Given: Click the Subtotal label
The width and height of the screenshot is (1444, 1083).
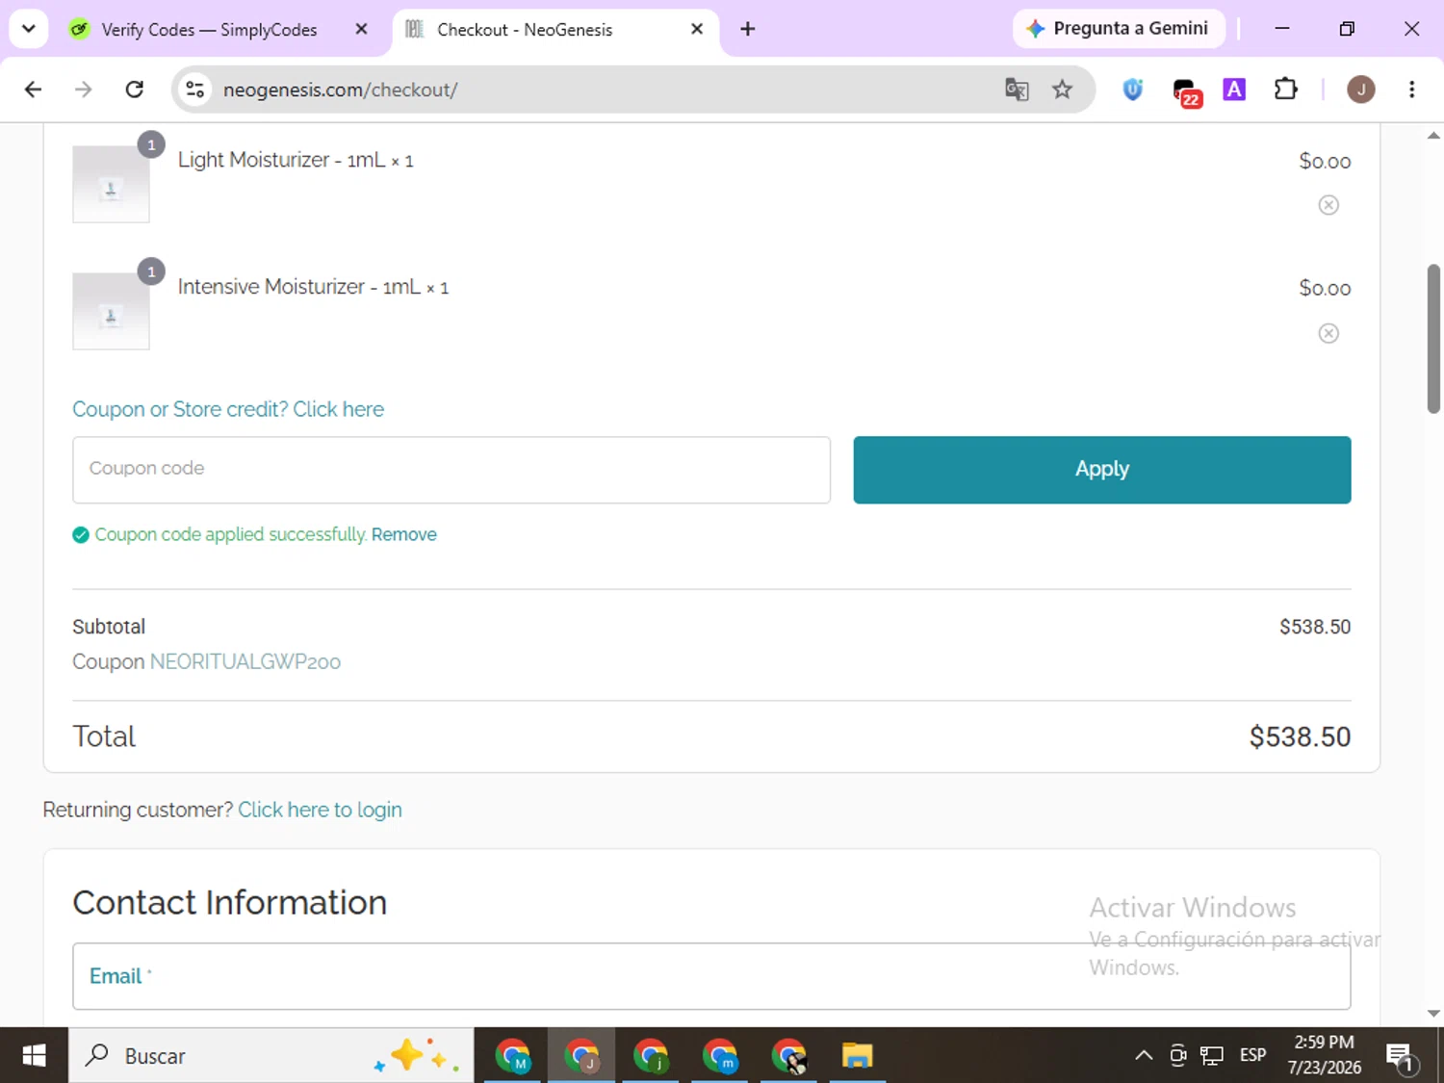Looking at the screenshot, I should 109,627.
